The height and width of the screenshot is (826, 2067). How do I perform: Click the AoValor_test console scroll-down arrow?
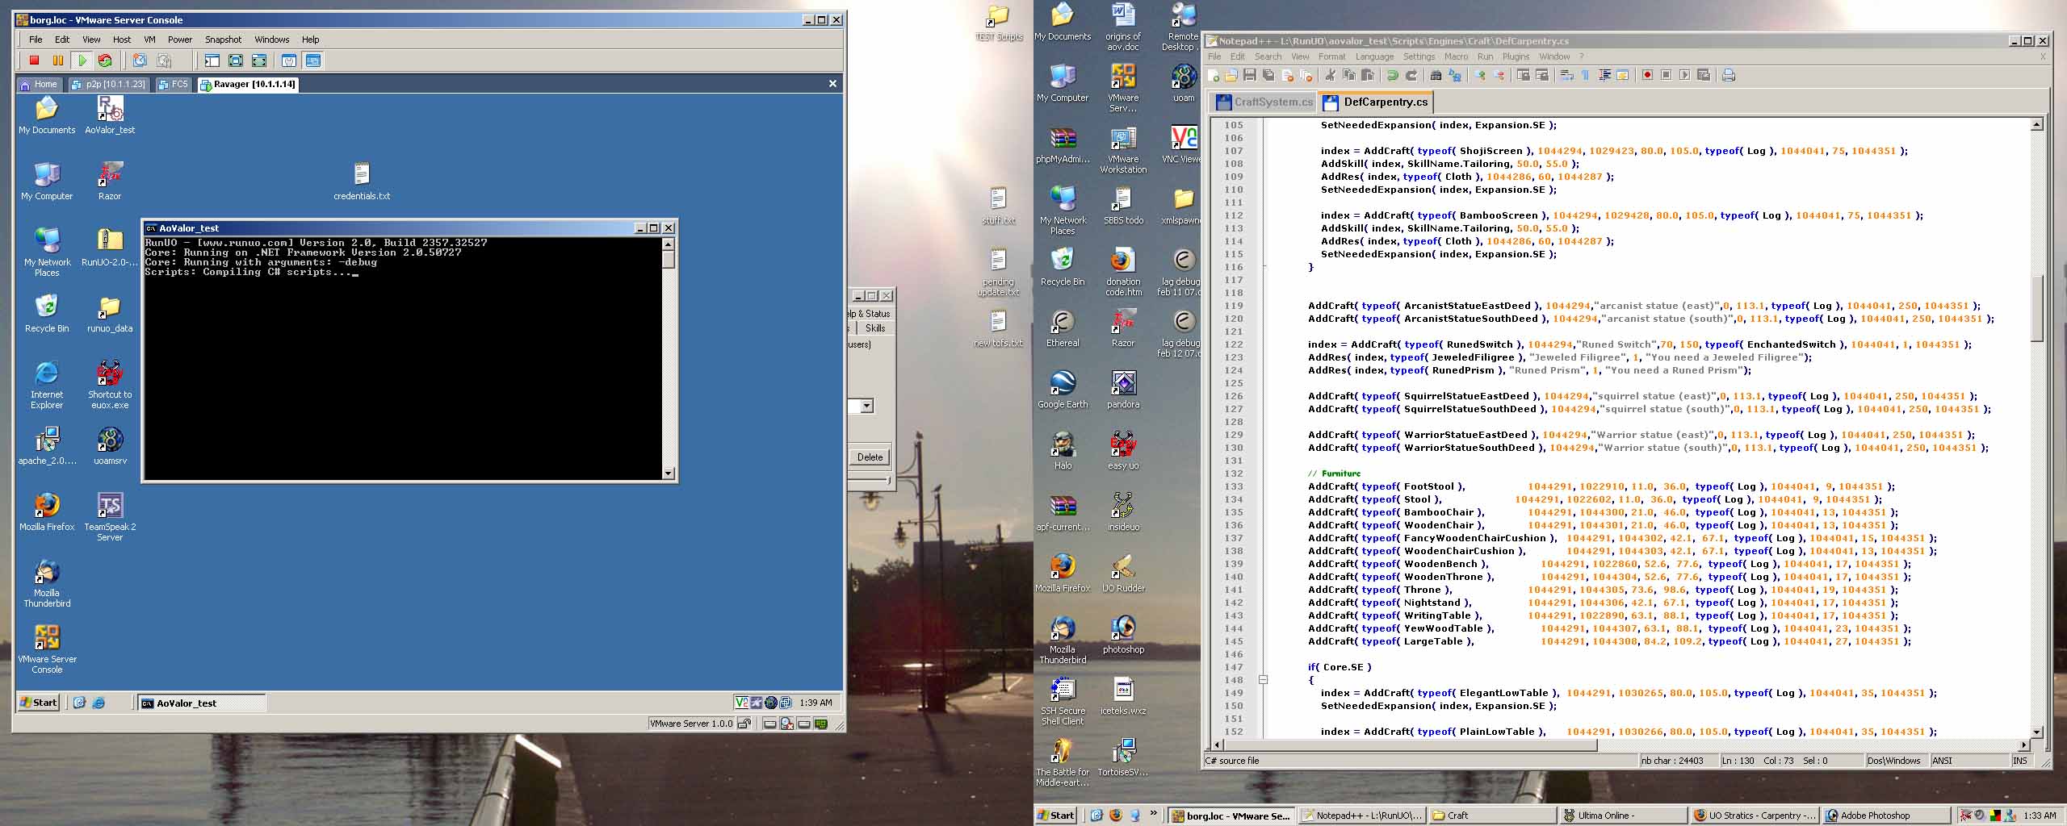coord(668,473)
